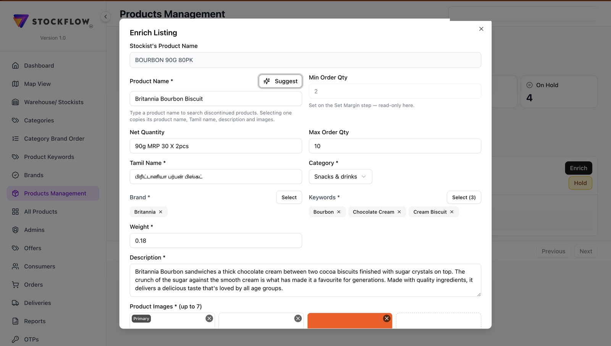Click the Tamil Name input field
The image size is (611, 346).
point(216,177)
